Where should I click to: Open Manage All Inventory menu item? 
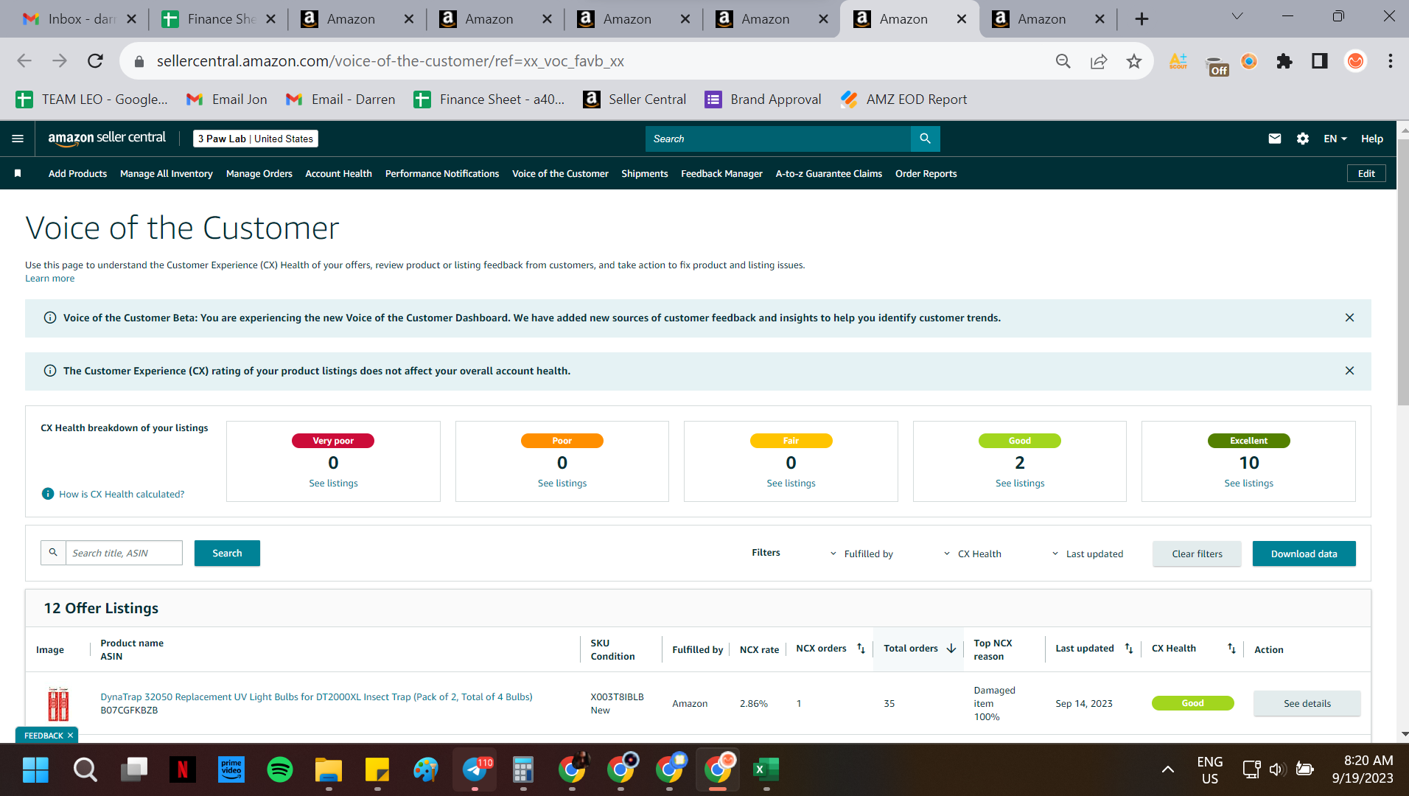point(167,174)
